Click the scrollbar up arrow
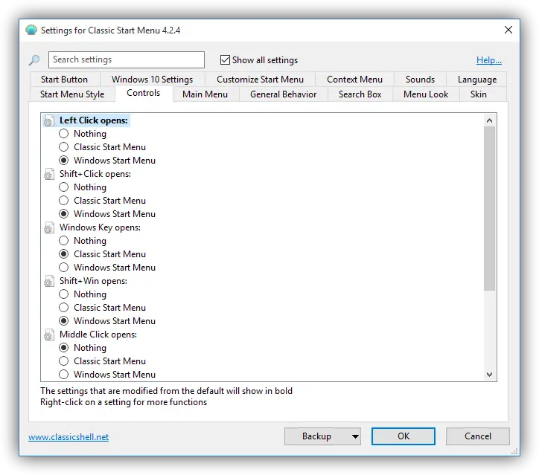539x475 pixels. tap(490, 120)
